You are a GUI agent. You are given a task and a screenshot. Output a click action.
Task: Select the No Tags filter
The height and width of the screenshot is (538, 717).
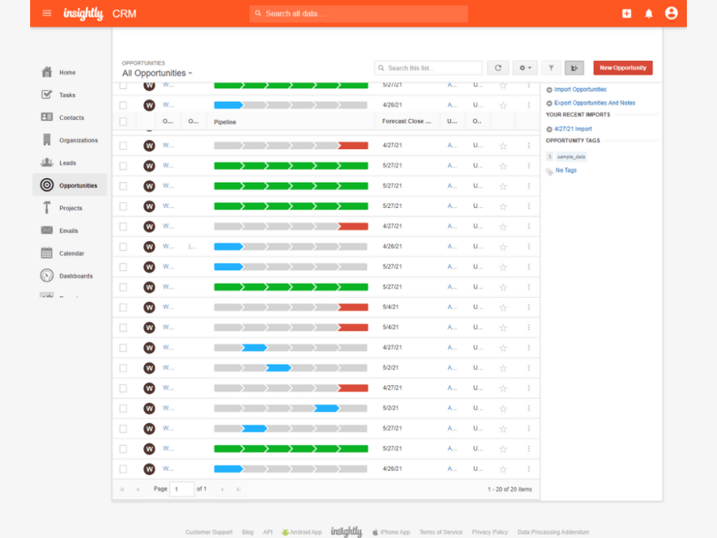click(x=566, y=170)
